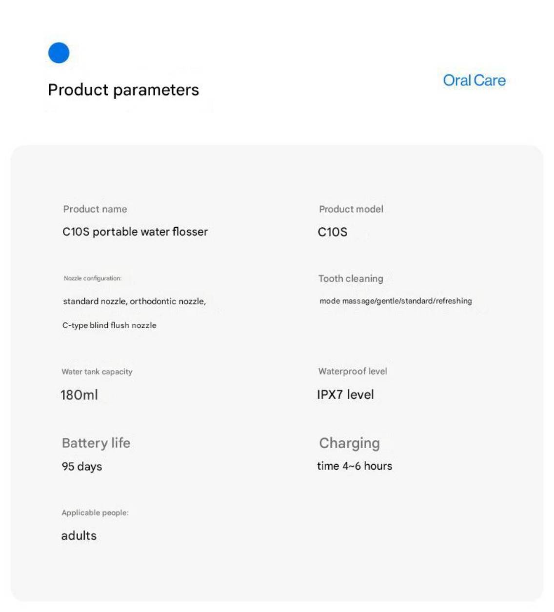This screenshot has height=612, width=554.
Task: Click the C10S portable water flosser text
Action: pos(135,232)
